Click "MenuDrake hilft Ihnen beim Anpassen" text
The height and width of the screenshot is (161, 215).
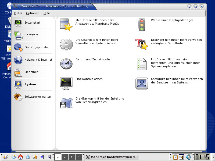(x=97, y=22)
